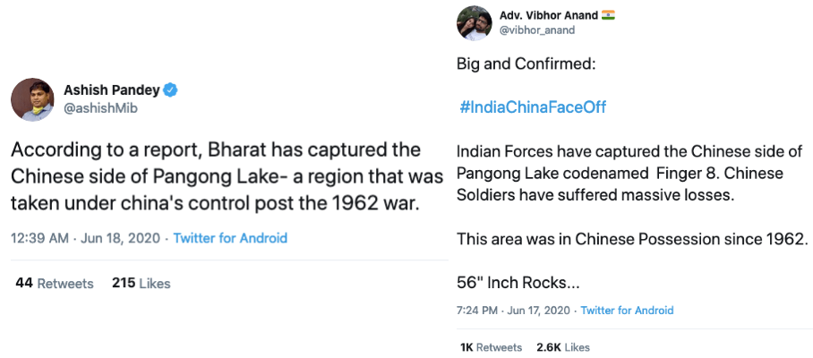The width and height of the screenshot is (813, 358).
Task: Click the verified badge beside Ashish Pandey
Action: click(x=171, y=90)
